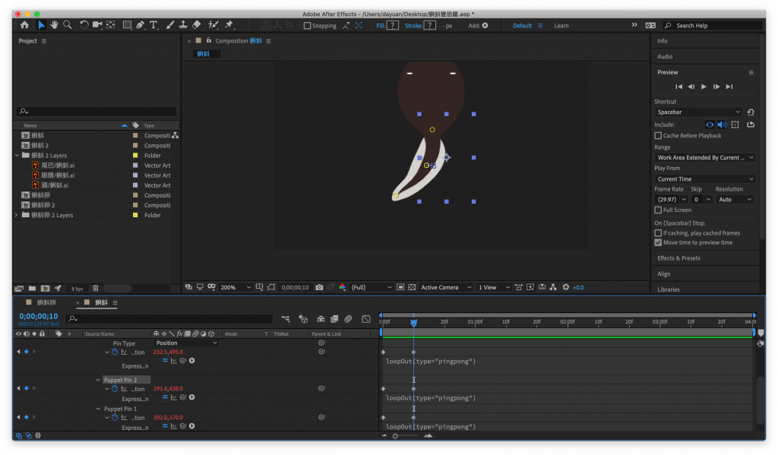Open the 200% magnification dropdown
Image resolution: width=778 pixels, height=455 pixels.
[x=236, y=287]
